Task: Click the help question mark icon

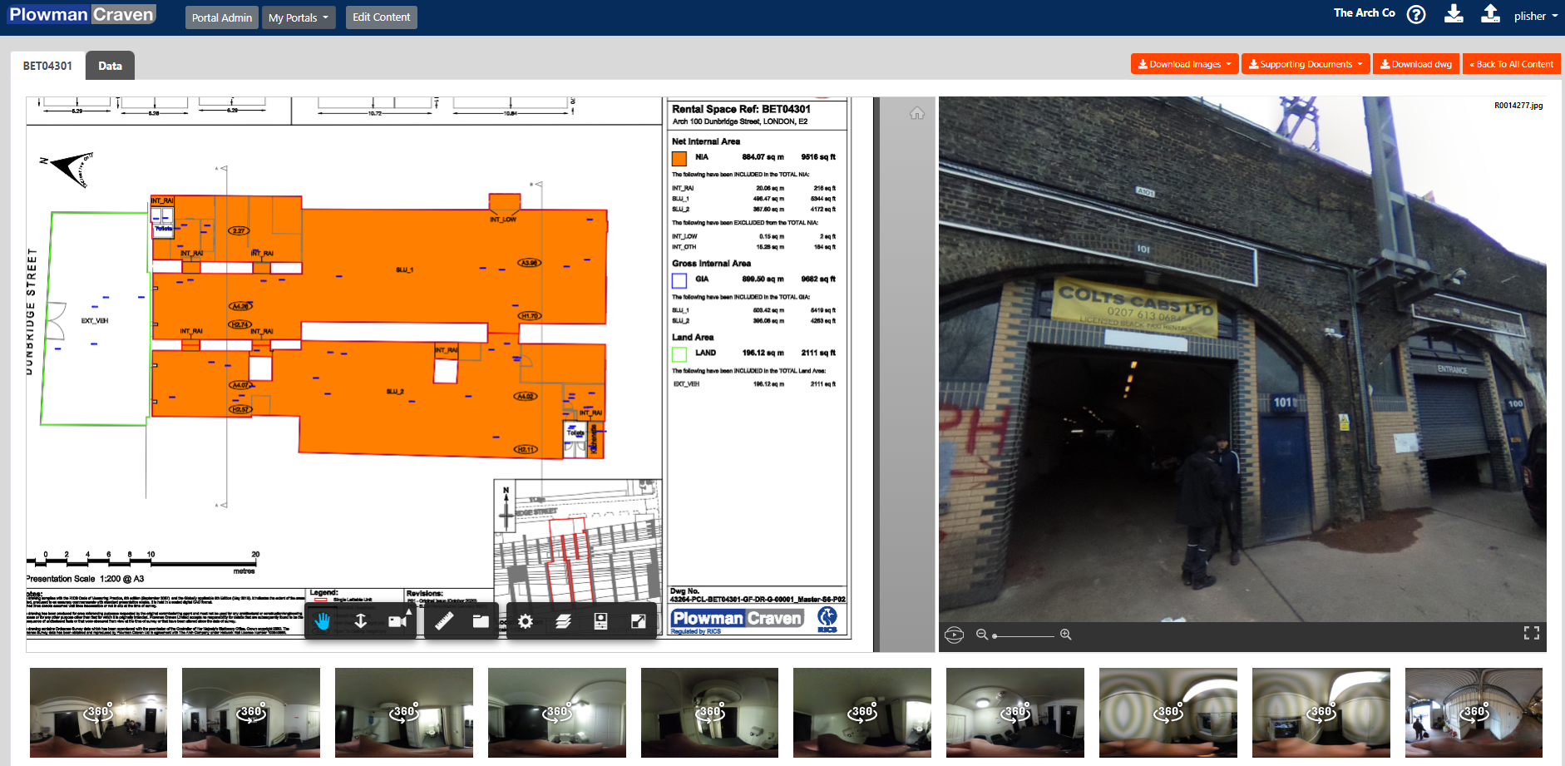Action: coord(1415,15)
